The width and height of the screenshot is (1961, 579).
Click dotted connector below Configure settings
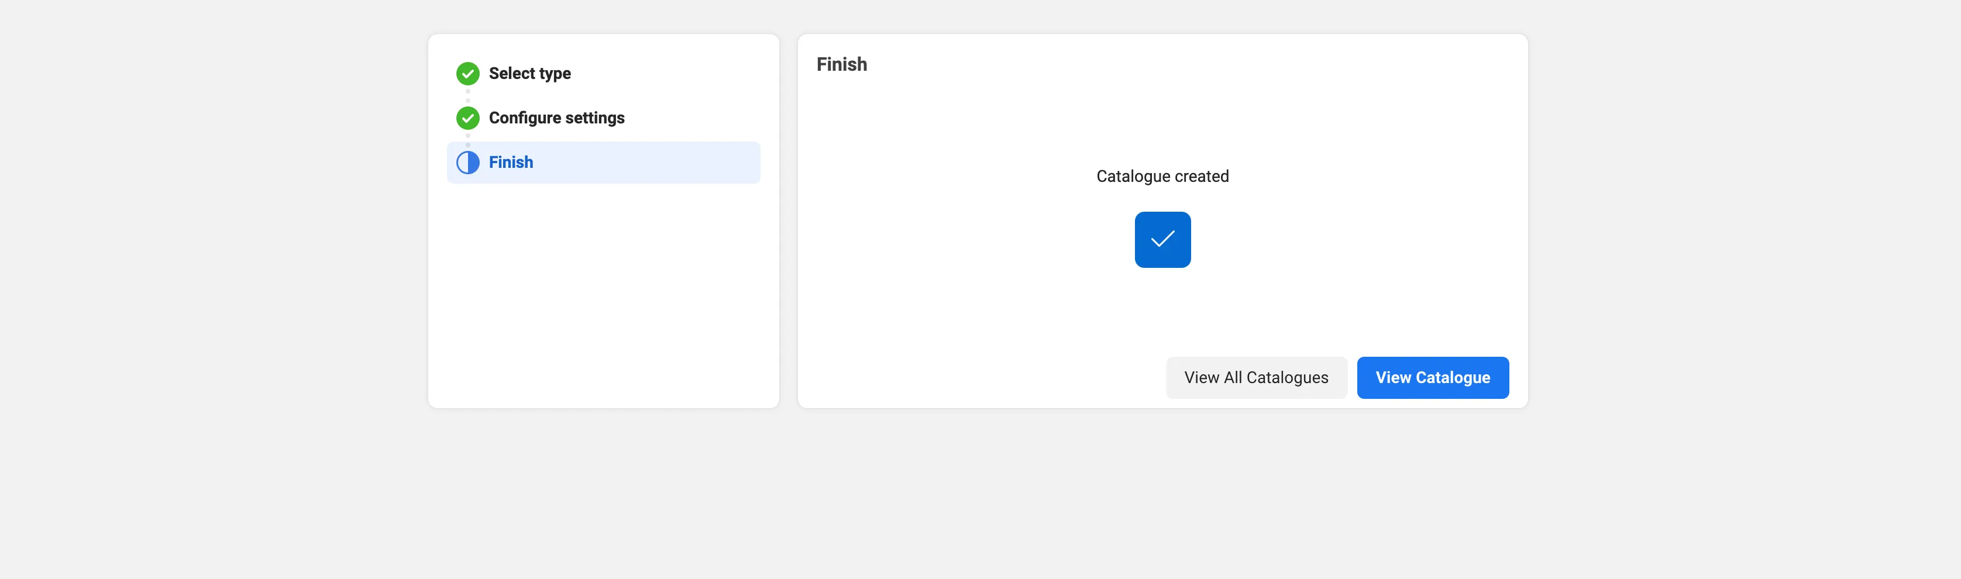[x=467, y=139]
